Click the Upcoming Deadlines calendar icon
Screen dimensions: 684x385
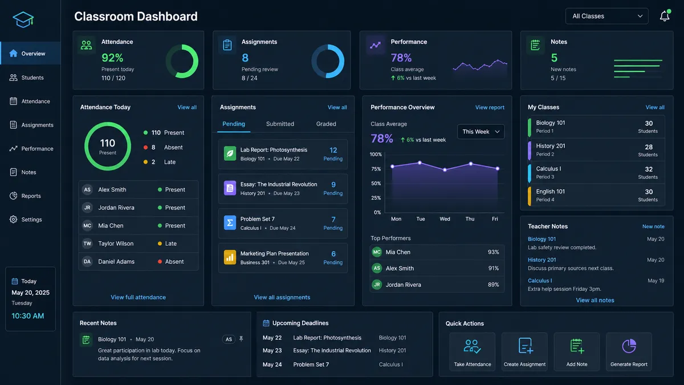[x=266, y=323]
